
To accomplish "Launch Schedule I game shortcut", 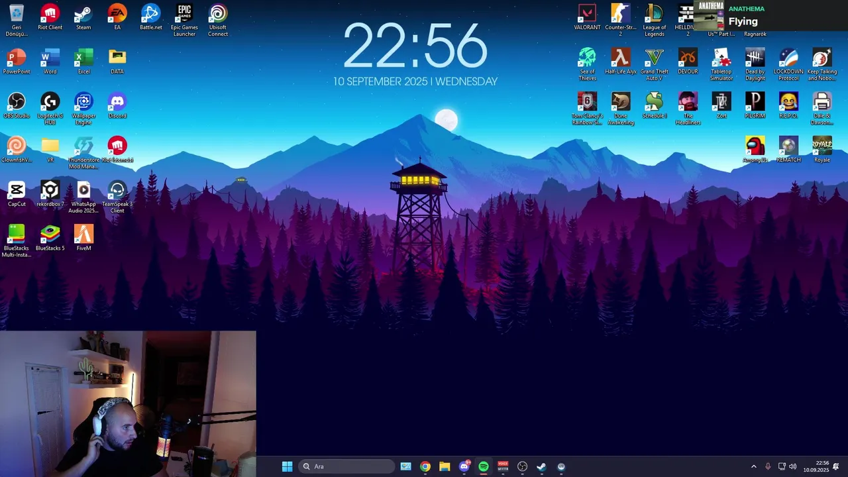I will coord(654,106).
